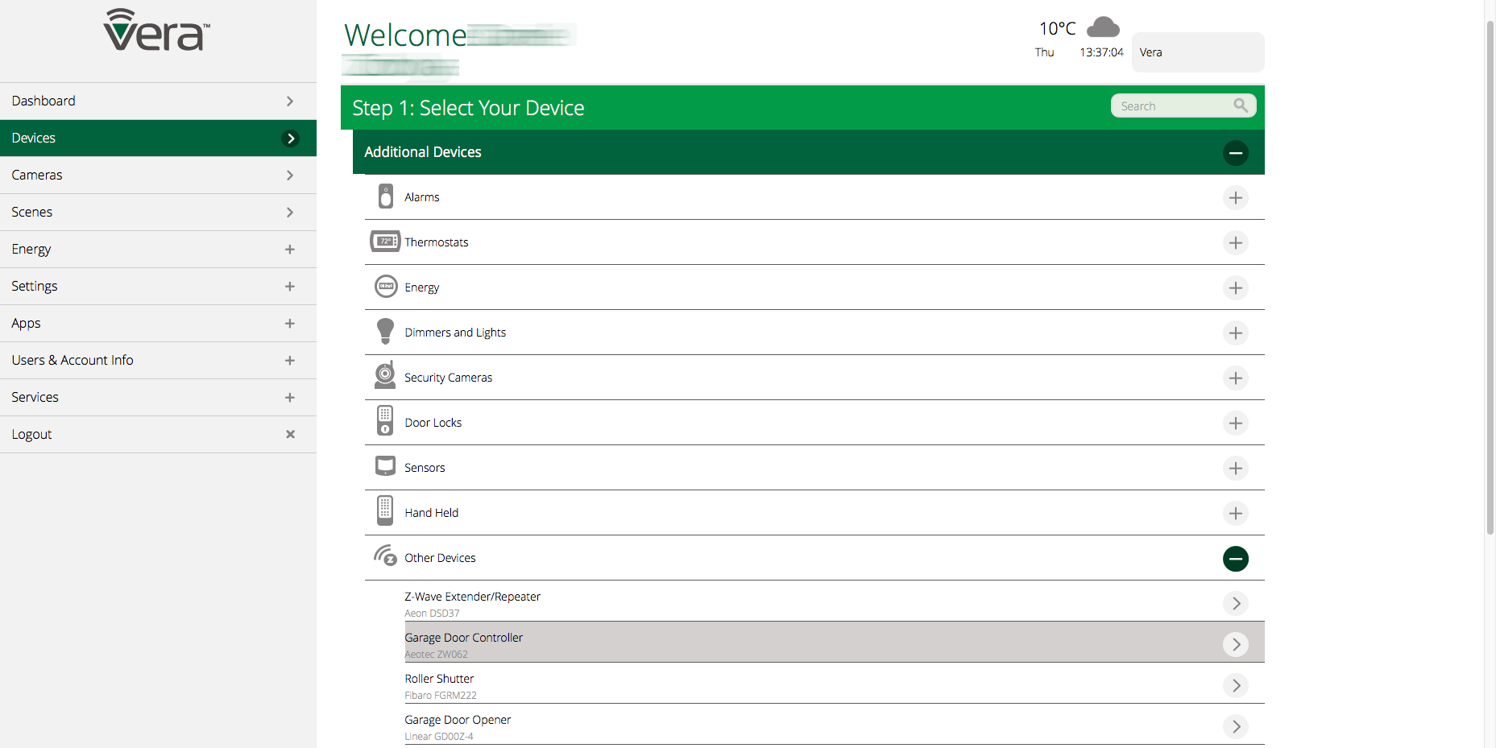1496x748 pixels.
Task: Expand the Energy sidebar menu
Action: 289,250
